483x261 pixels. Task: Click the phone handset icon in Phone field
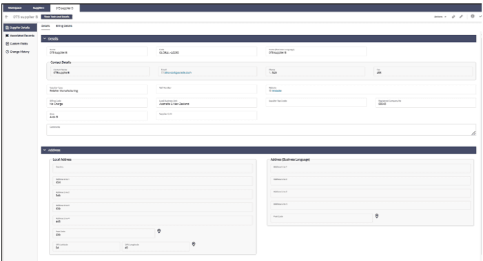(271, 73)
